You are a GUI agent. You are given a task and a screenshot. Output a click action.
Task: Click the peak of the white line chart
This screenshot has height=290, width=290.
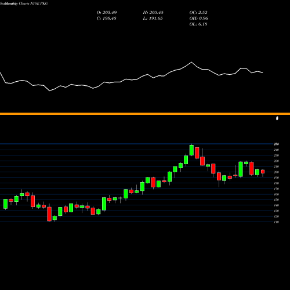[191, 62]
